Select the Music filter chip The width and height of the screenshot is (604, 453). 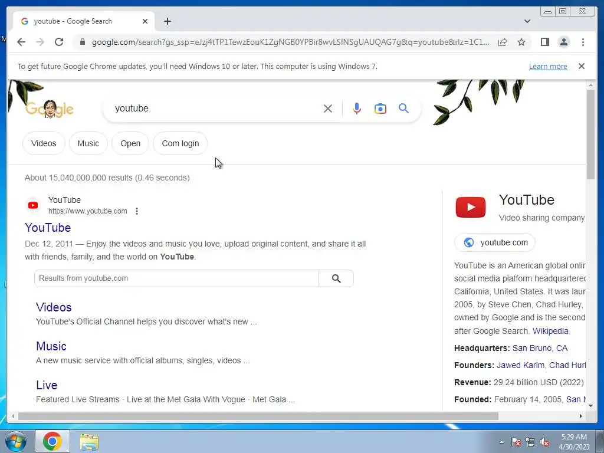(88, 143)
